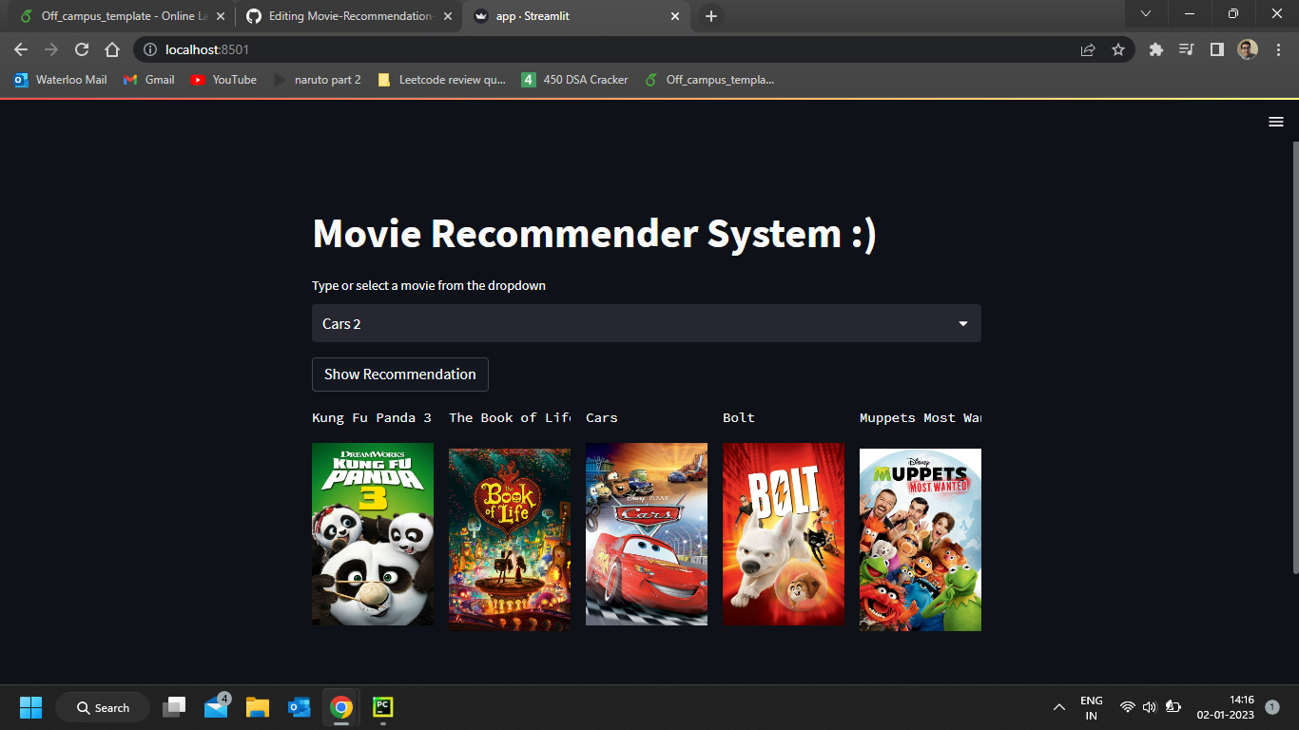Open the Chrome profile avatar
The width and height of the screenshot is (1299, 730).
1248,49
